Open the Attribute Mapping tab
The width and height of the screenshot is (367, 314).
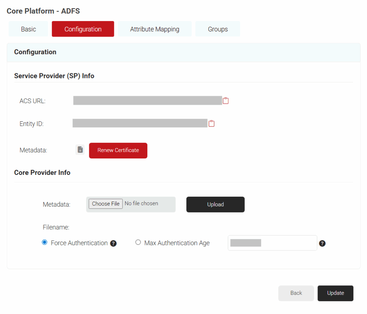pyautogui.click(x=154, y=29)
